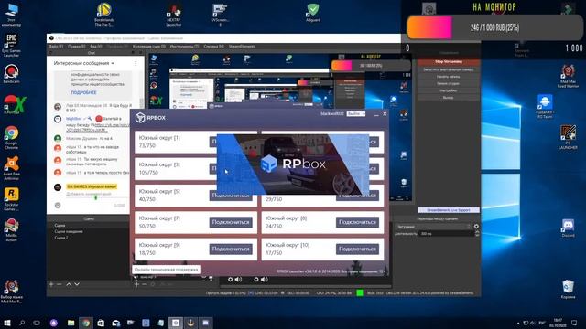Click the OBS Exit button
The width and height of the screenshot is (586, 329).
coord(449,98)
